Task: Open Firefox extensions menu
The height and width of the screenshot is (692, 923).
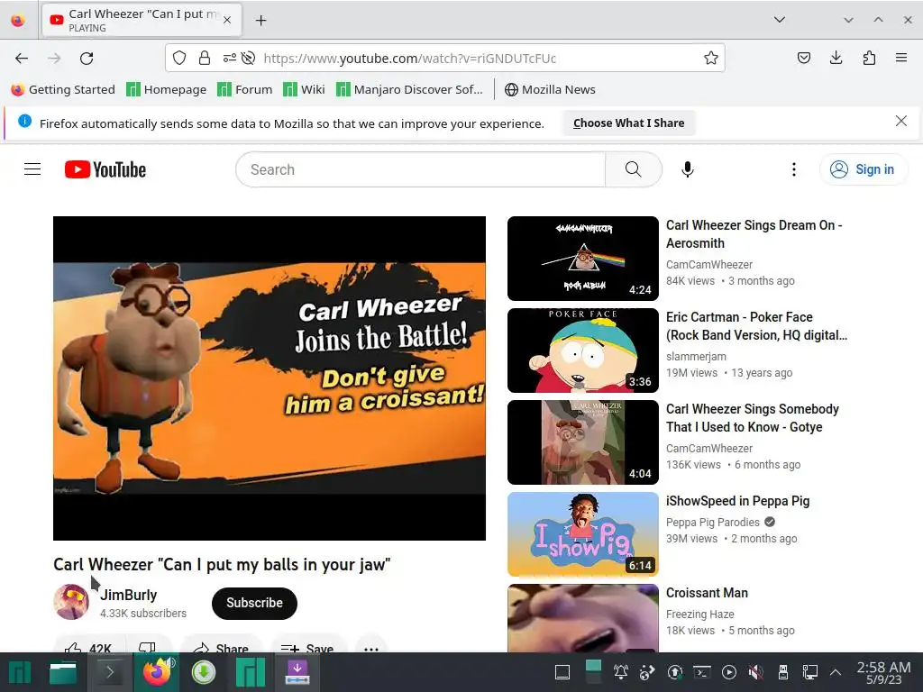Action: tap(869, 58)
